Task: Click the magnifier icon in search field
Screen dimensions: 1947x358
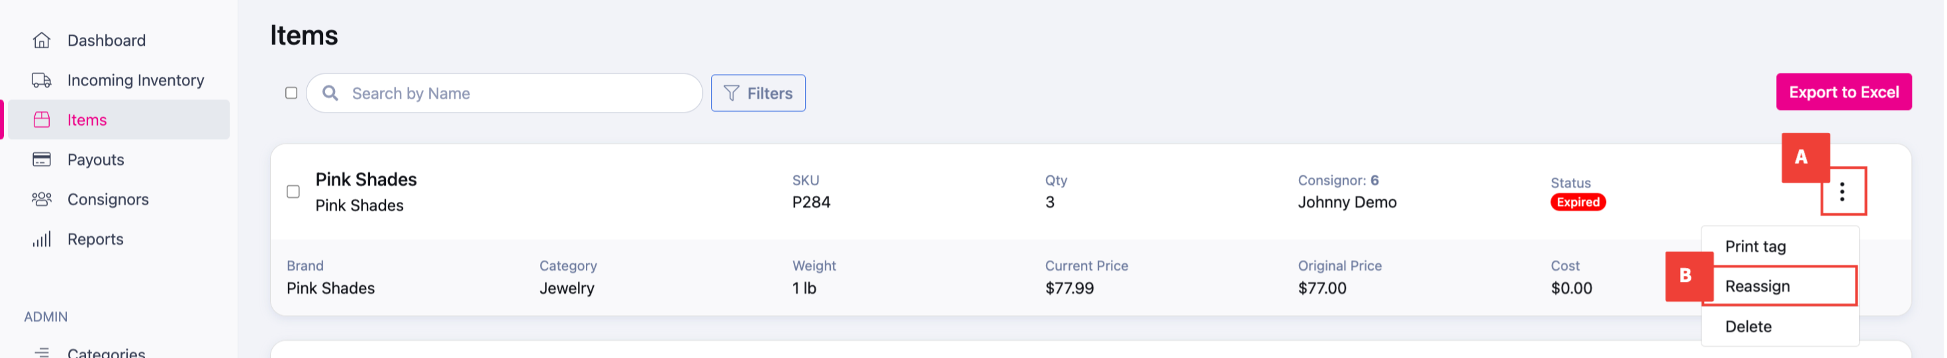Action: pos(330,93)
